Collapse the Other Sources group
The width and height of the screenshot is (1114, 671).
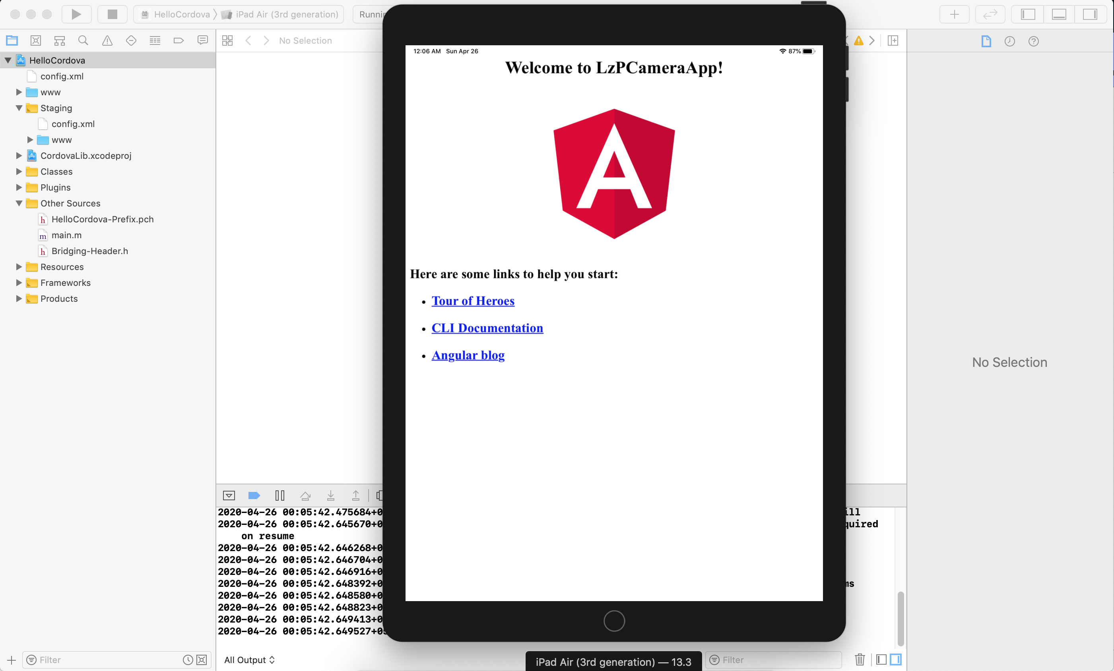(x=19, y=203)
